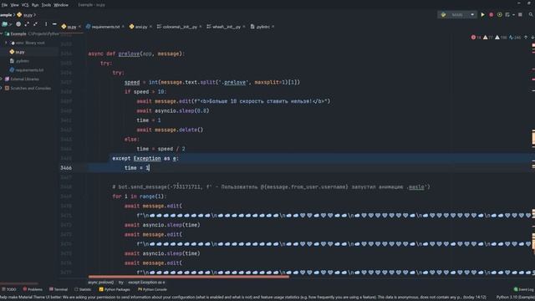This screenshot has width=535, height=301.
Task: Select the highlighted .py file in project tree
Action: [17, 52]
